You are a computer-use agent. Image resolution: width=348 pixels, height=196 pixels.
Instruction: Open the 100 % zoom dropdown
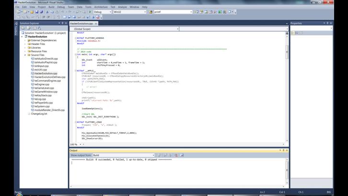click(x=81, y=144)
